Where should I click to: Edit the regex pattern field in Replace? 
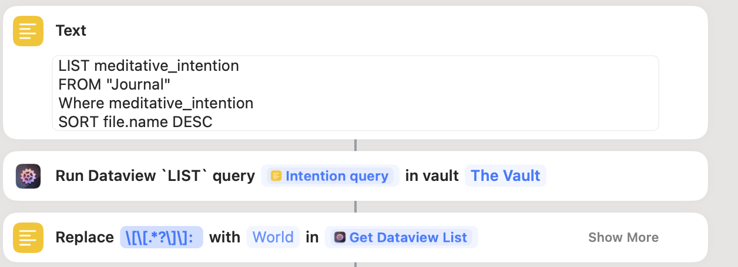[x=161, y=237]
